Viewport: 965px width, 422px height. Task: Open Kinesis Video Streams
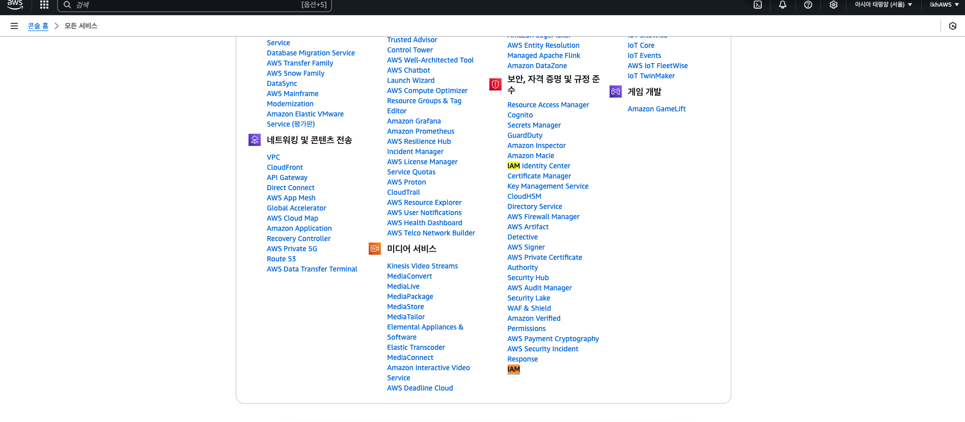[x=422, y=266]
